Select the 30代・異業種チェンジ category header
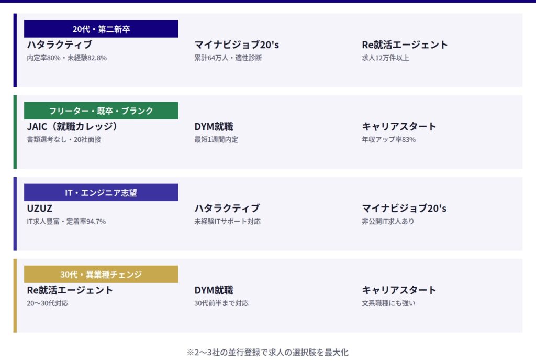Image resolution: width=536 pixels, height=362 pixels. (x=101, y=274)
